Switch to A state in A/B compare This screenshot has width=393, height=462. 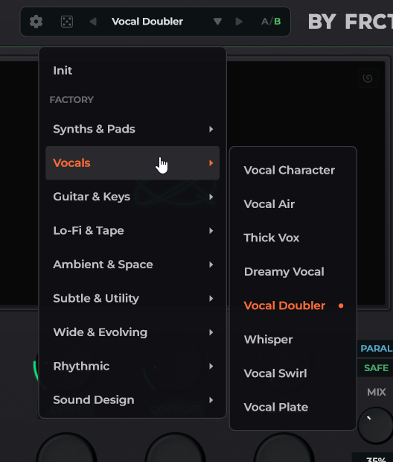tap(264, 22)
